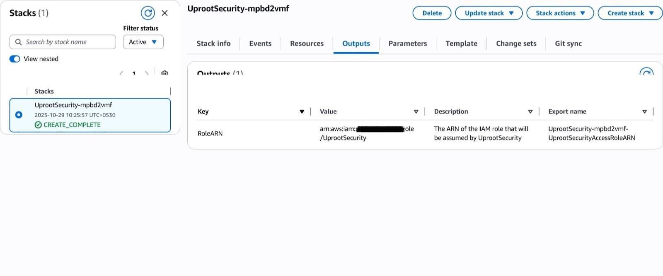
Task: Go to previous page of stacks
Action: tap(121, 73)
